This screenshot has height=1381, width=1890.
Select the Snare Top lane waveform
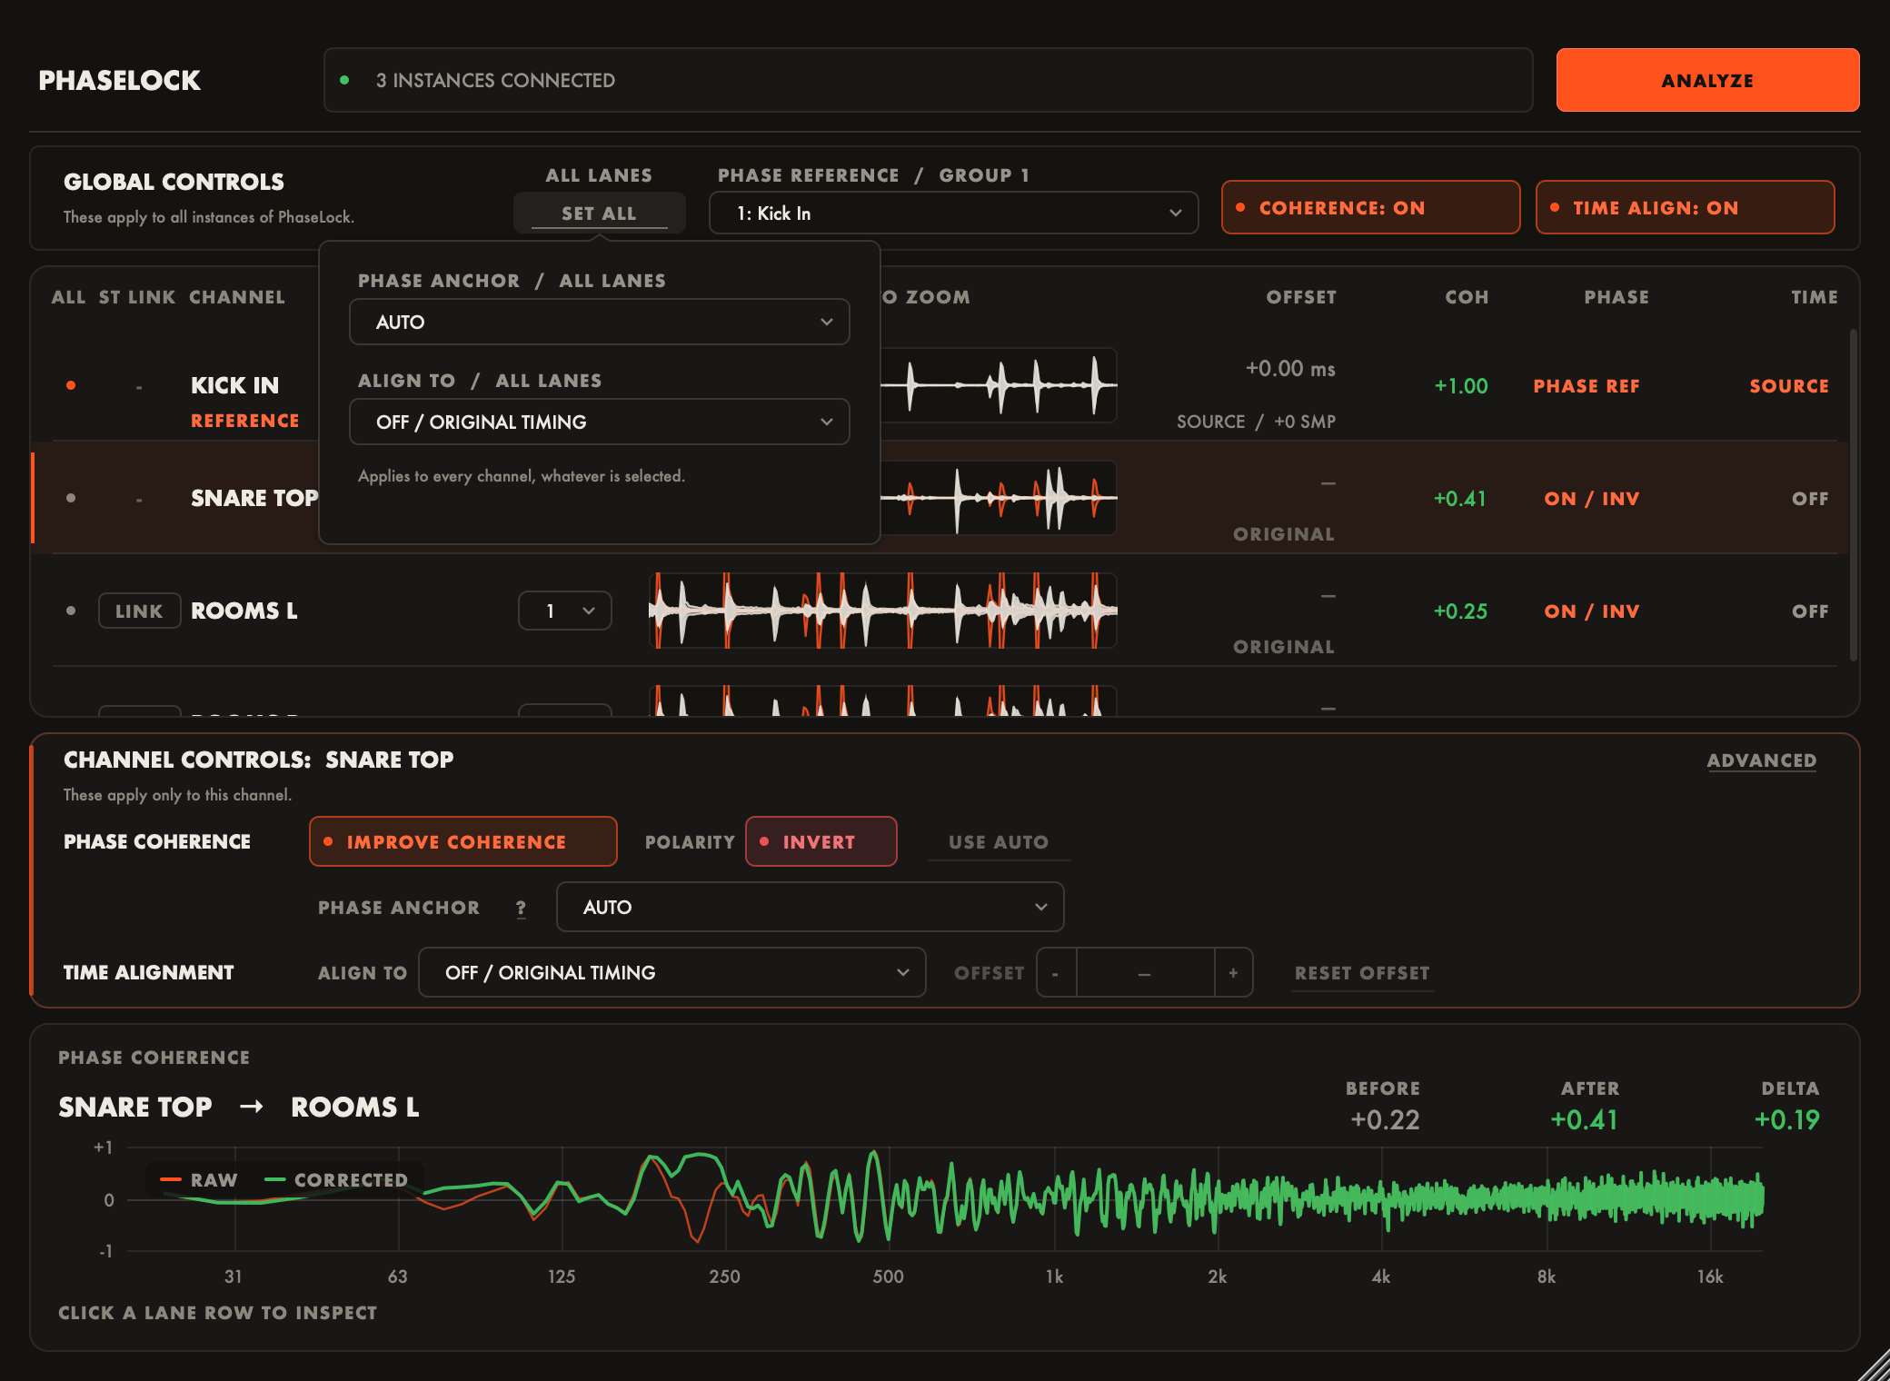(x=999, y=498)
